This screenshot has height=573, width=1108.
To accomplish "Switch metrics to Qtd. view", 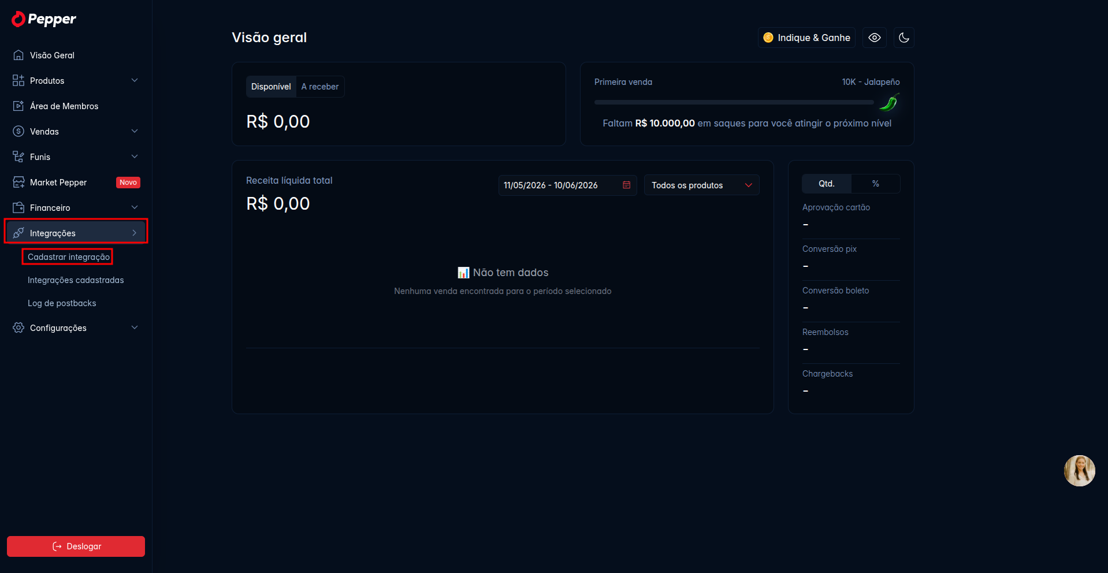I will (827, 184).
